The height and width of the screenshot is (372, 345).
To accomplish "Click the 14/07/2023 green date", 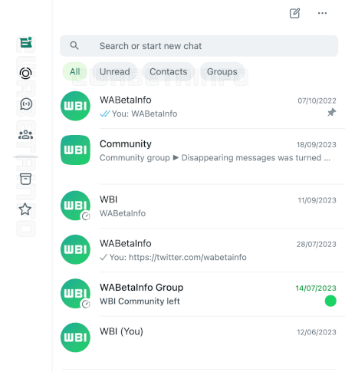I will coord(316,288).
